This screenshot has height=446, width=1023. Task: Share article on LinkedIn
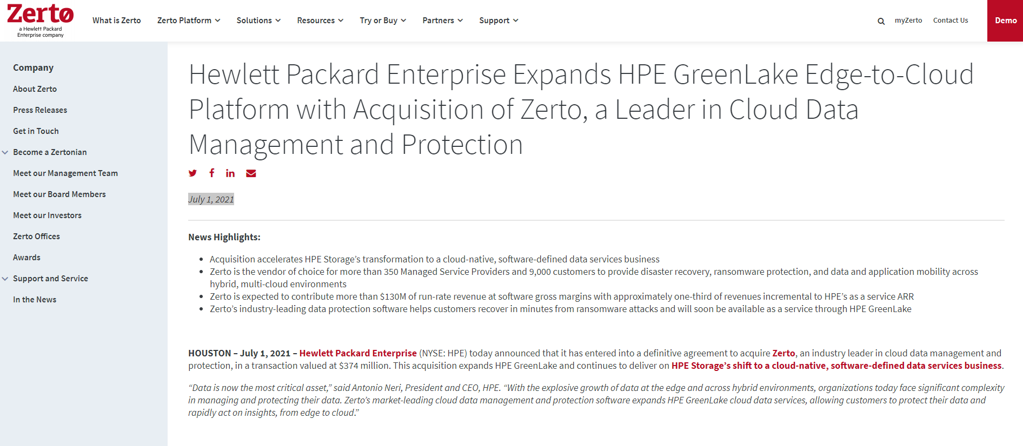[x=230, y=173]
